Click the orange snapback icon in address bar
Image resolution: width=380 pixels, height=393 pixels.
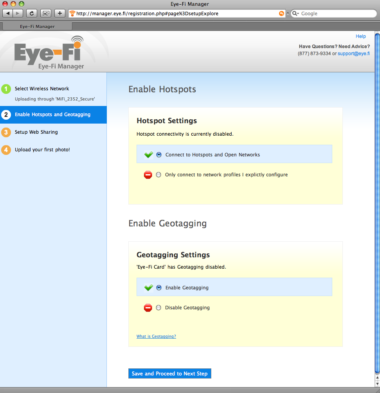[x=281, y=14]
